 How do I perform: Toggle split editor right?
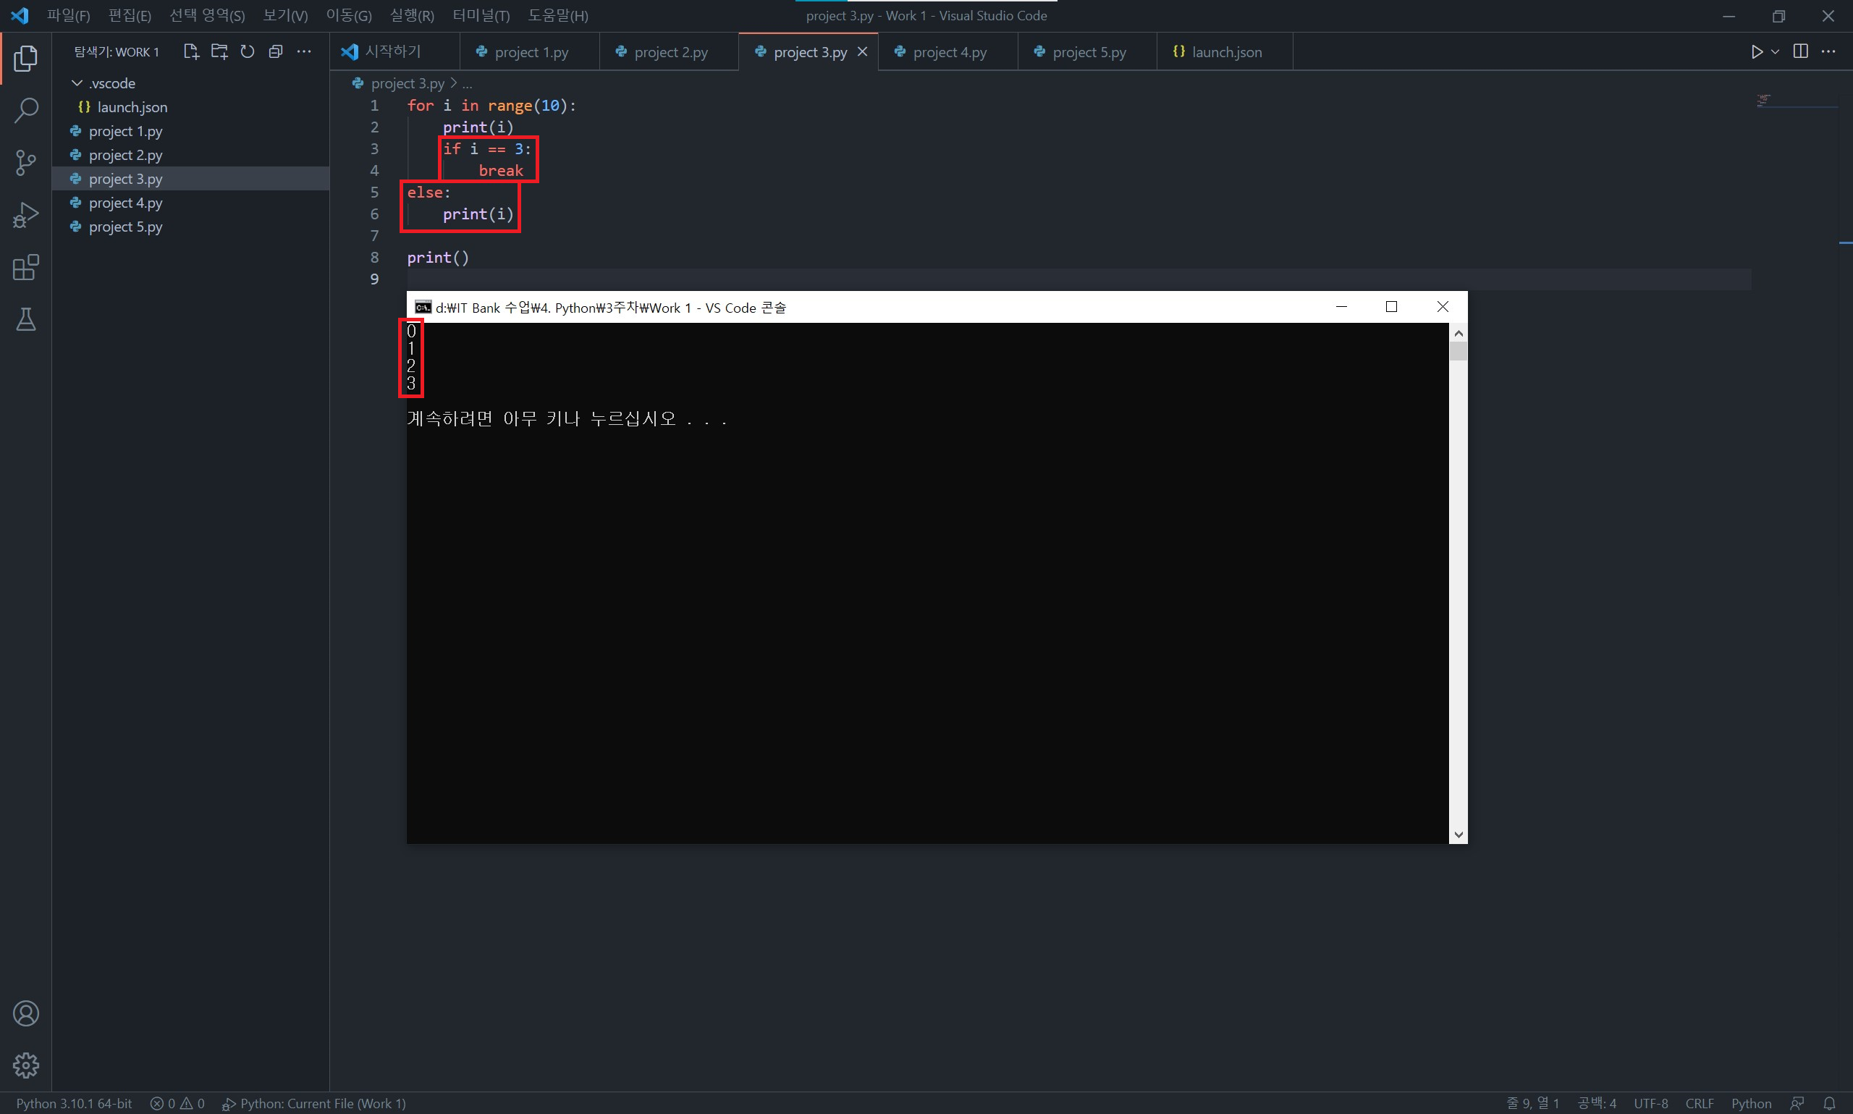coord(1799,51)
